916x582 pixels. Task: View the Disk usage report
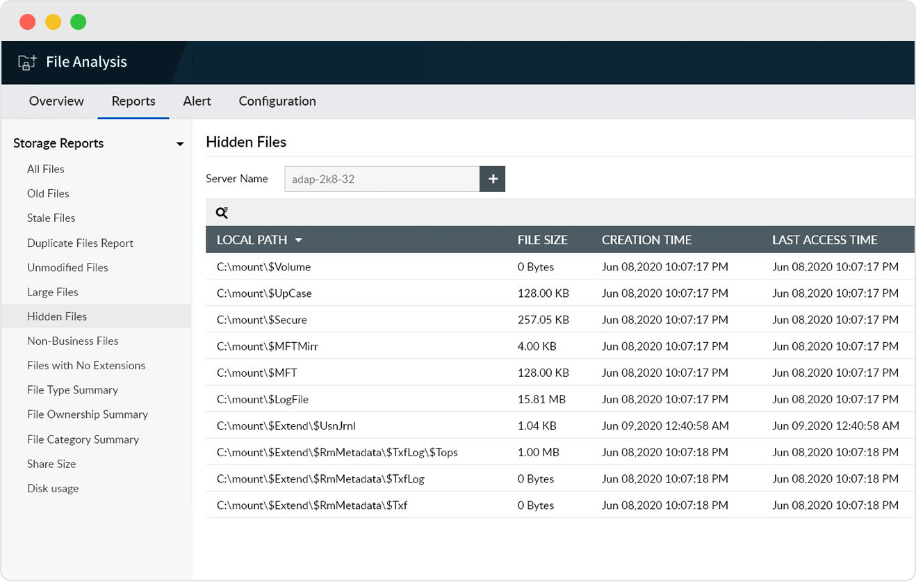pyautogui.click(x=53, y=488)
